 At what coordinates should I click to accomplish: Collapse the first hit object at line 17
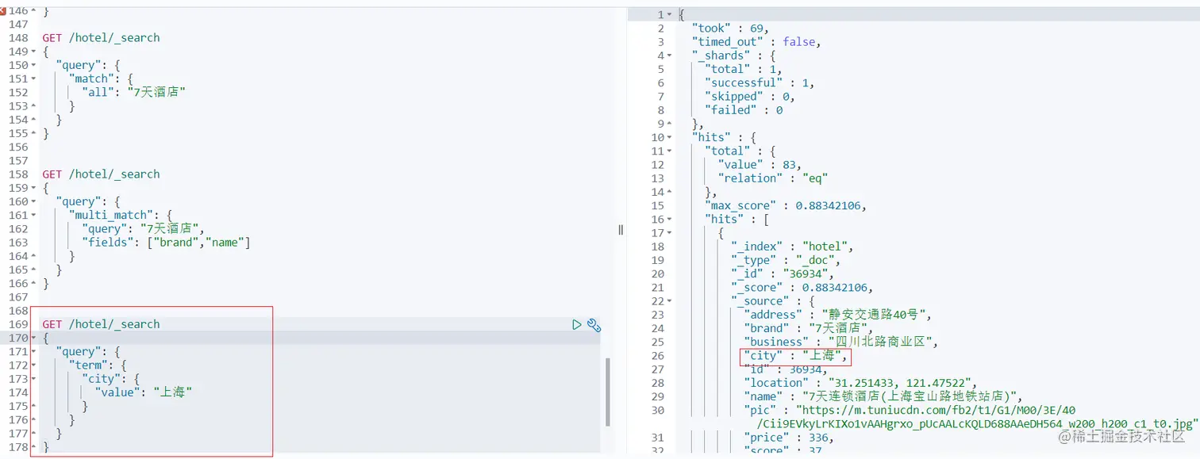coord(670,232)
